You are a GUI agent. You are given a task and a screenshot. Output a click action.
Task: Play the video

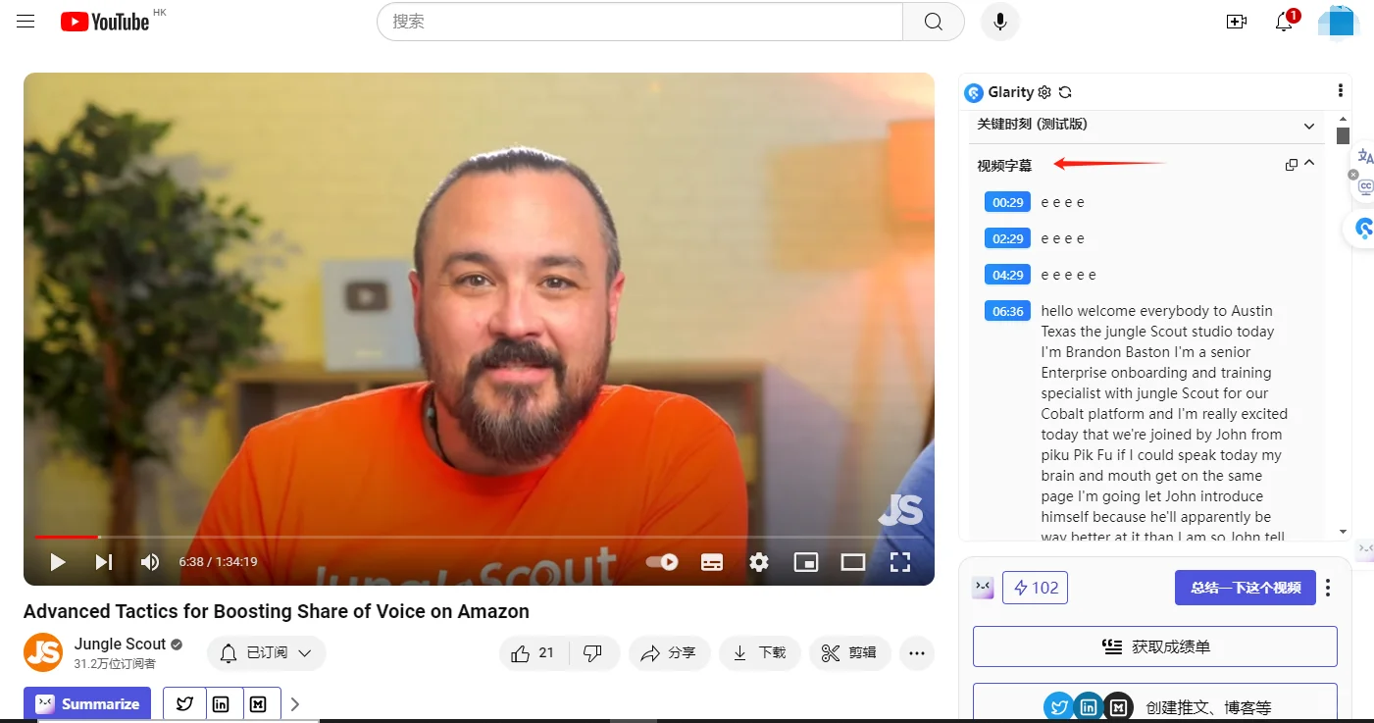tap(58, 562)
